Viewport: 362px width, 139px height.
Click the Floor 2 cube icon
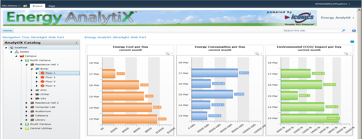click(42, 77)
